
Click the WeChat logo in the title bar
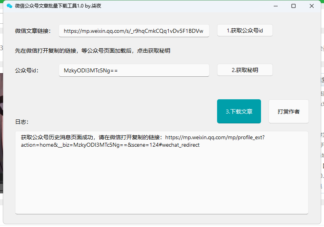point(10,6)
